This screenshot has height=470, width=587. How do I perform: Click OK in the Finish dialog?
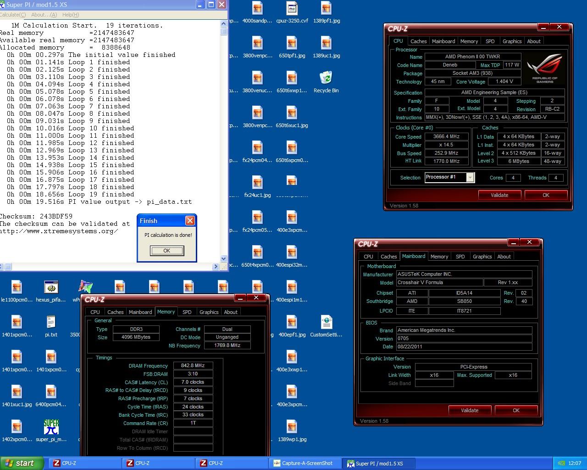[167, 251]
